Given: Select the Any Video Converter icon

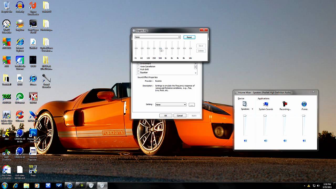Looking at the screenshot, I should 7,172.
